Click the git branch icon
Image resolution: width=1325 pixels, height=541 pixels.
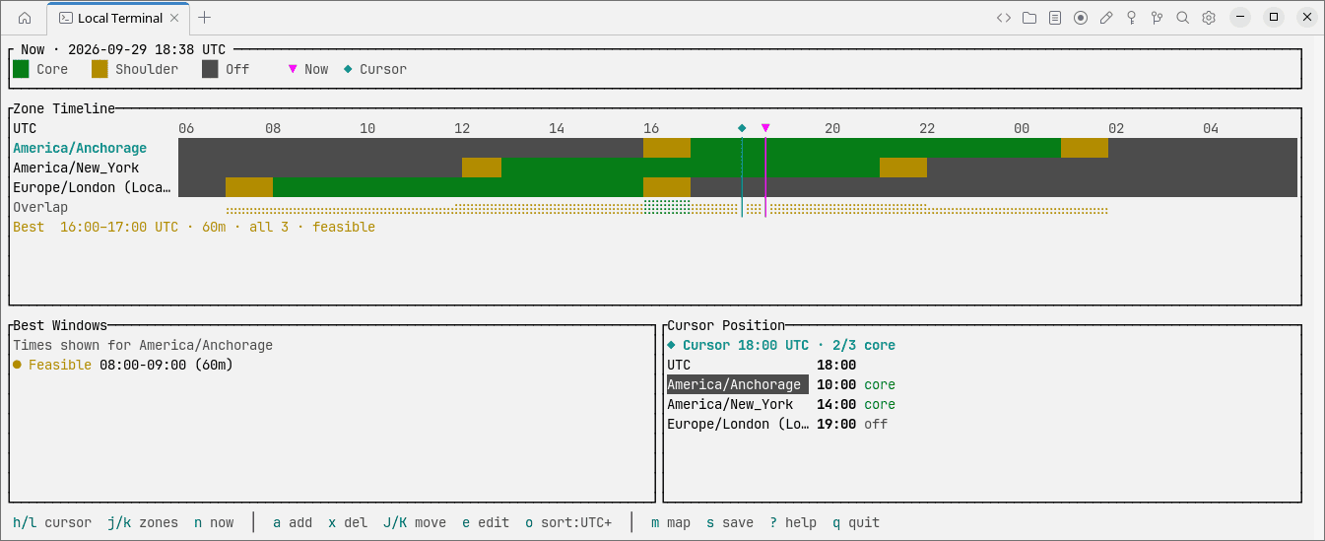(1158, 18)
